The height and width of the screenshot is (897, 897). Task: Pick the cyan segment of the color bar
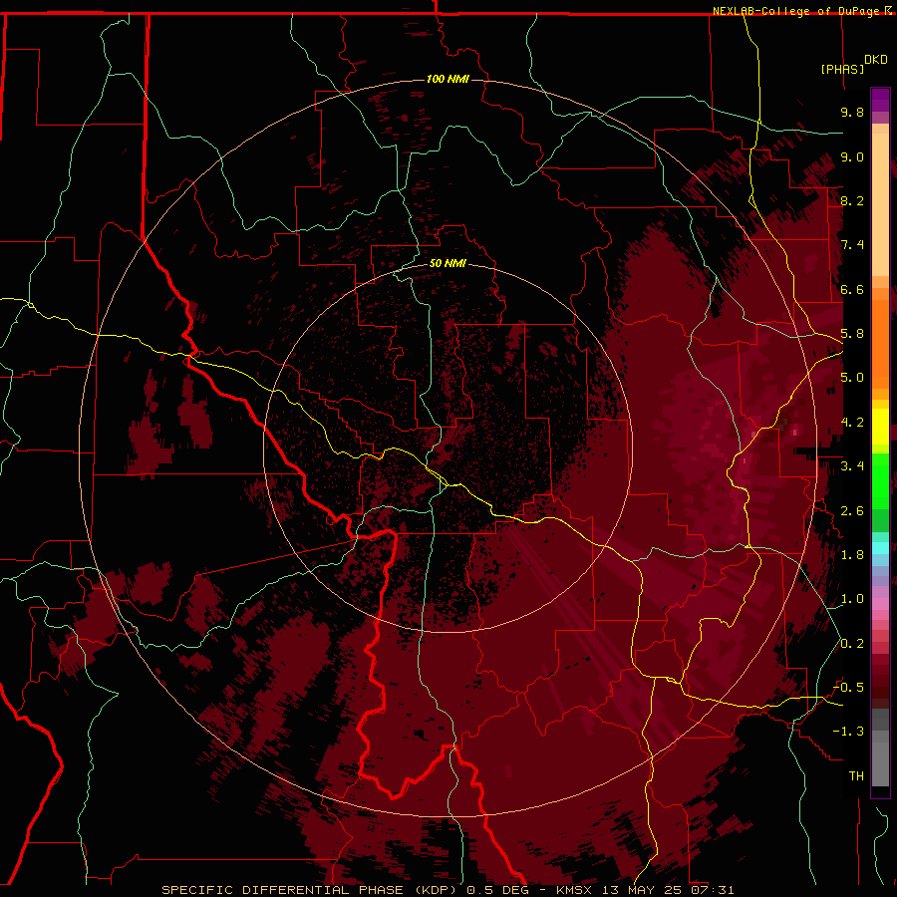880,548
